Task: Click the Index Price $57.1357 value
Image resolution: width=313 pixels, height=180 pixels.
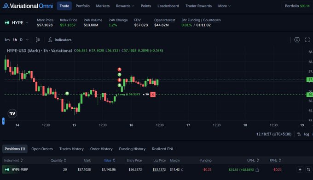Action: [x=68, y=25]
